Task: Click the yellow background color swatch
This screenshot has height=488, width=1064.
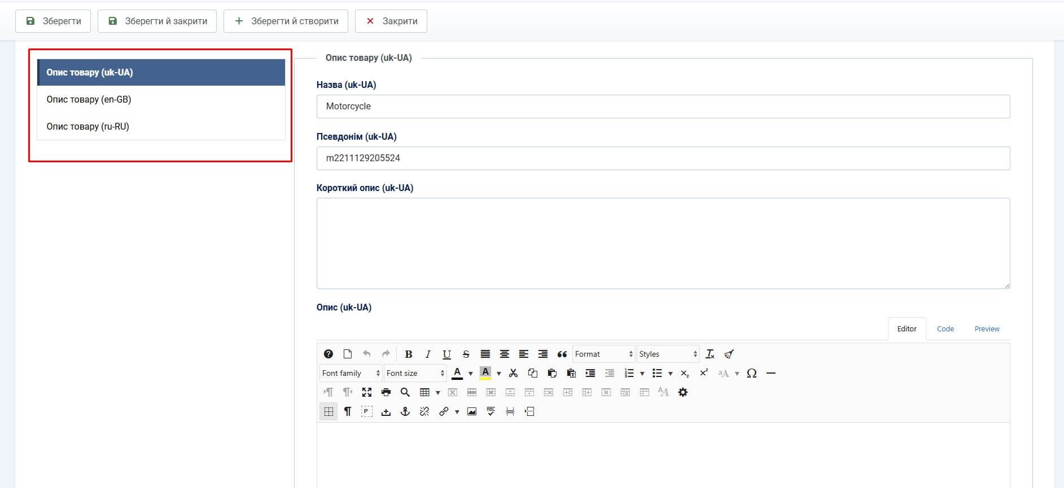Action: tap(485, 373)
